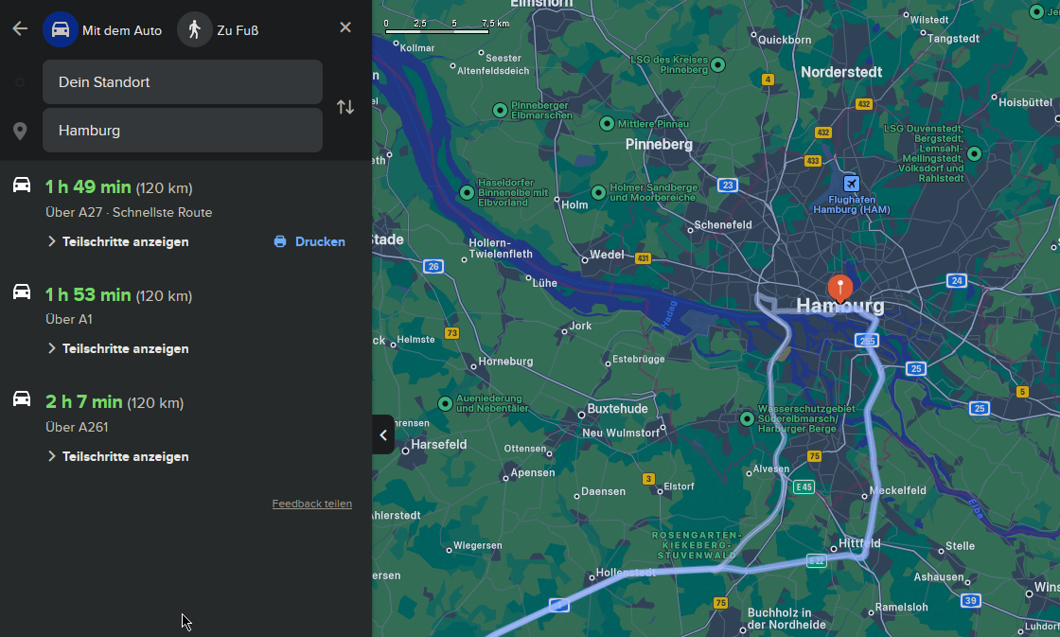This screenshot has width=1060, height=637.
Task: Edit the Hamburg destination field
Action: (183, 130)
